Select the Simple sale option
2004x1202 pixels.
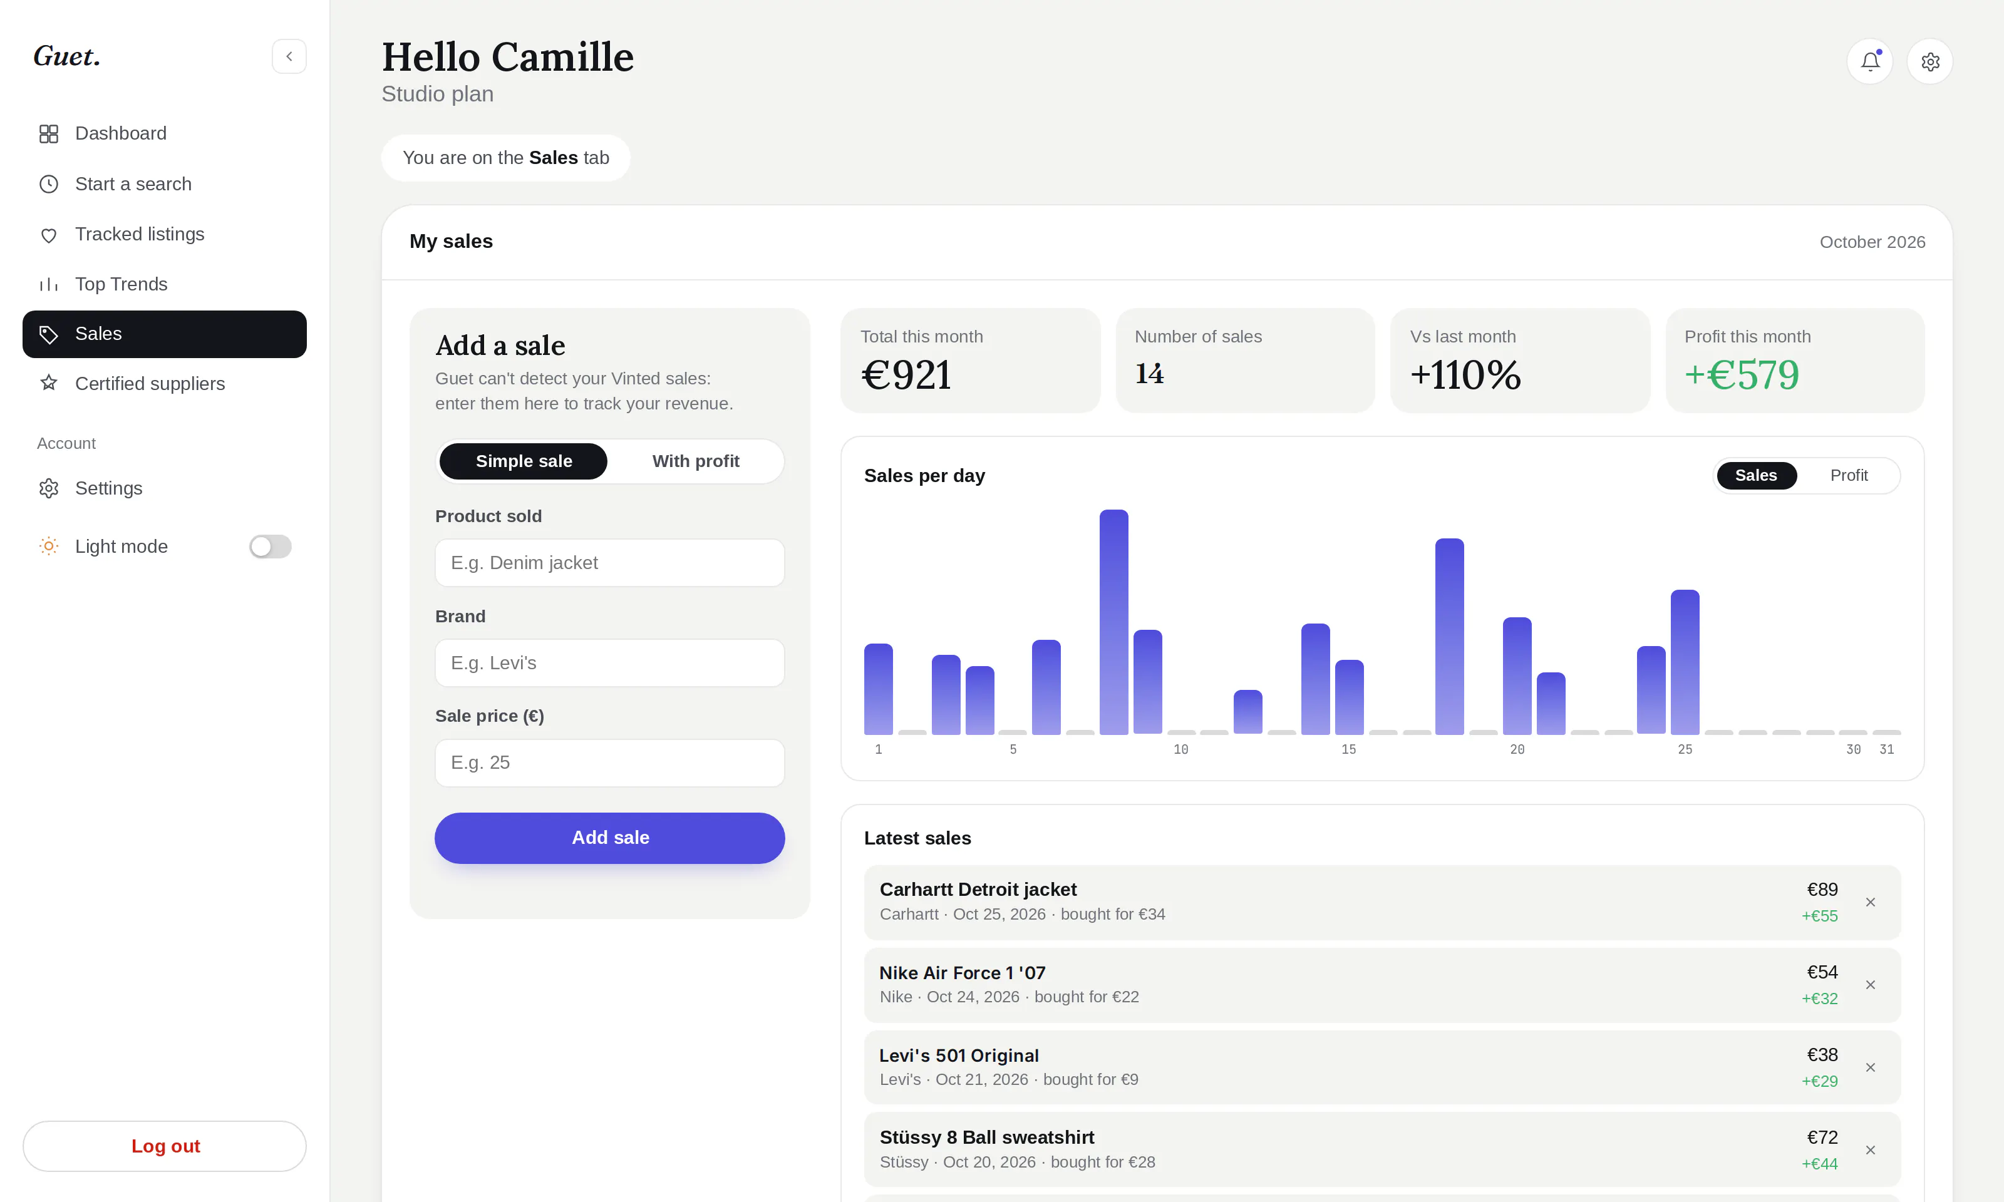pyautogui.click(x=524, y=461)
